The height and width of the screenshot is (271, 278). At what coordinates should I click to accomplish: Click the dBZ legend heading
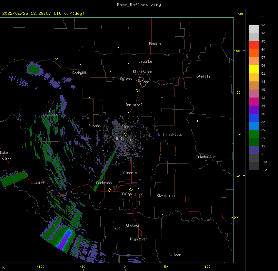[261, 17]
